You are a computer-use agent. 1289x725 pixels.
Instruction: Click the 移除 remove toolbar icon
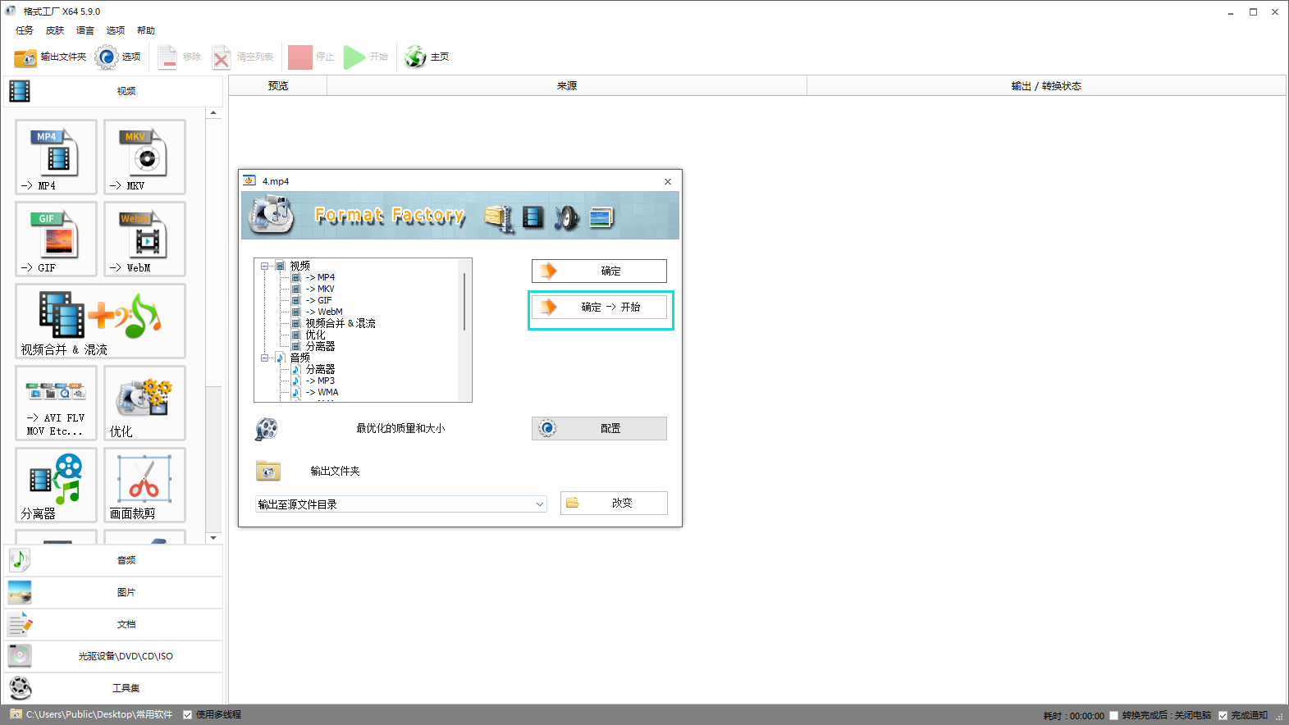[167, 57]
